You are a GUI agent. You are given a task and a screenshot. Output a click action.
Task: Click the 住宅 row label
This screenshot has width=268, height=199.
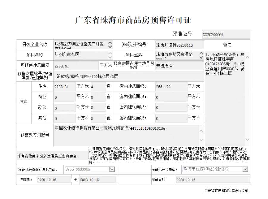(42, 86)
